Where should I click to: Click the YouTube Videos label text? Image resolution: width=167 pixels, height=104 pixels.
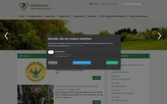(x=60, y=52)
